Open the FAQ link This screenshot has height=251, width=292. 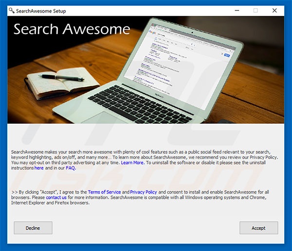(71, 168)
